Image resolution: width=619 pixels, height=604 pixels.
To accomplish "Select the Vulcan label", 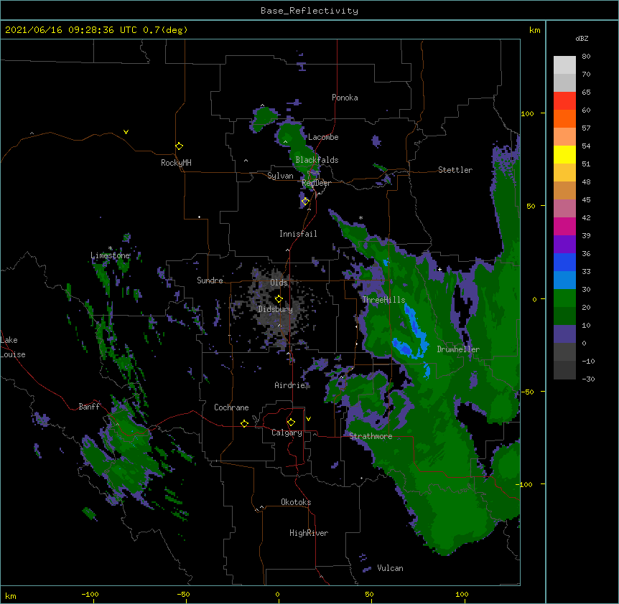I will [390, 568].
